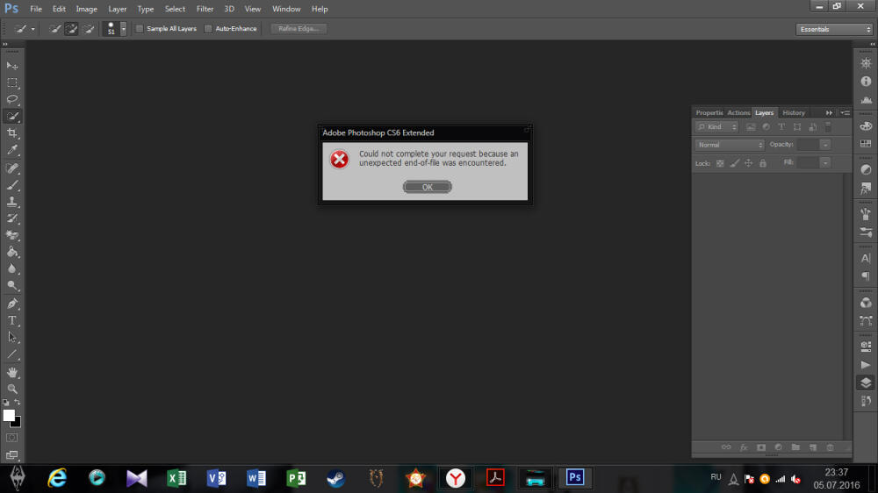Viewport: 878px width, 493px height.
Task: Collapse the Layers panel group
Action: 830,113
